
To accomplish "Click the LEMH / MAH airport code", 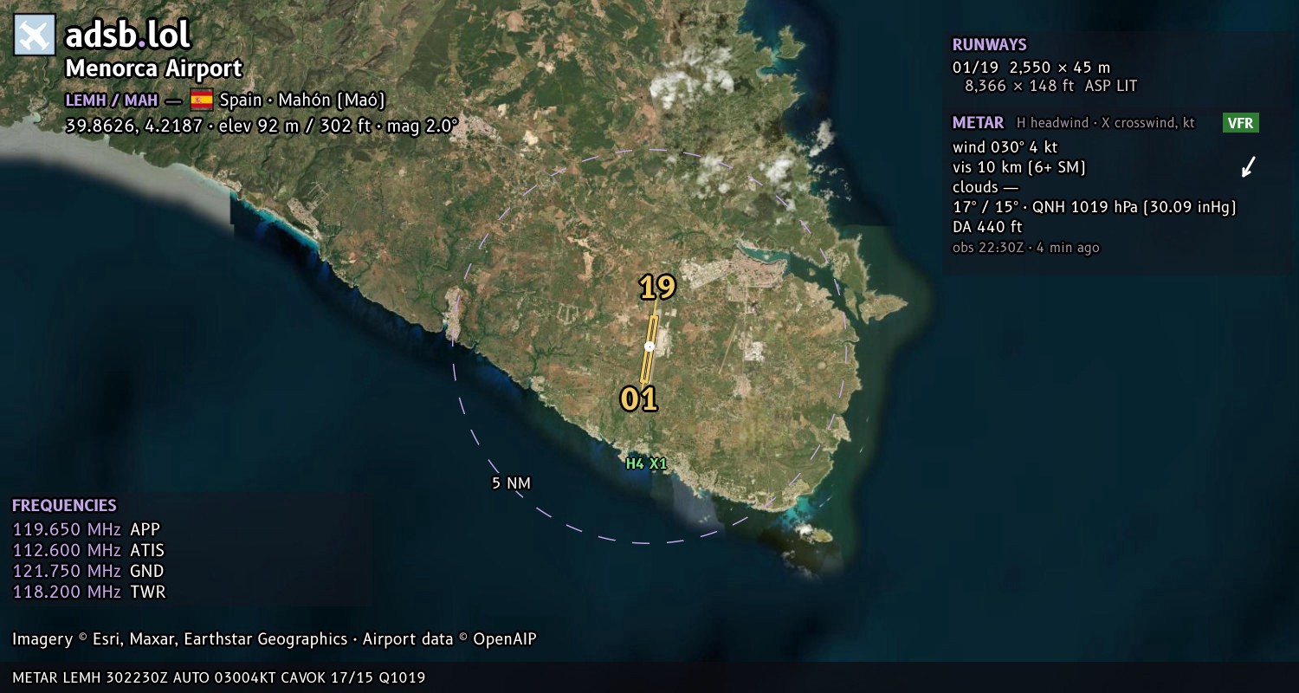I will (x=112, y=100).
